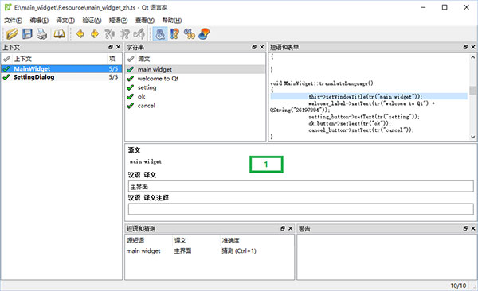
Task: Float the 上下文 context panel
Action: pyautogui.click(x=111, y=47)
